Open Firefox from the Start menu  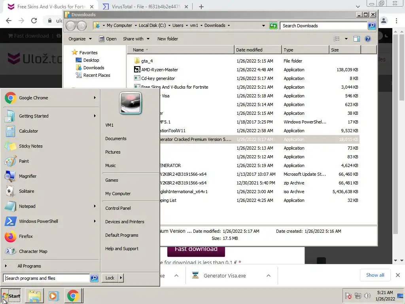50,236
